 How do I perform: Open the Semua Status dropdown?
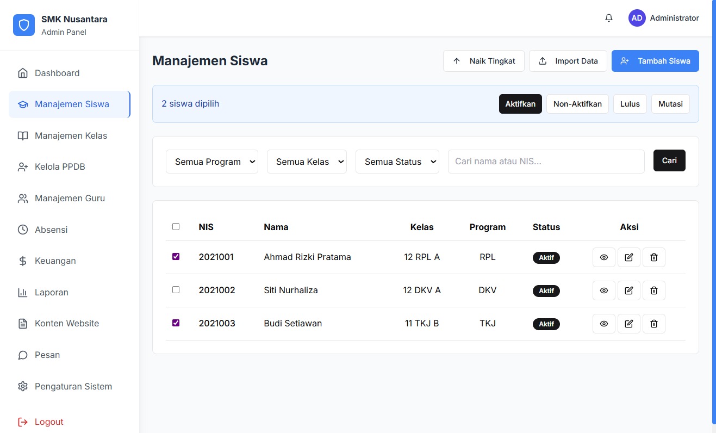[397, 162]
